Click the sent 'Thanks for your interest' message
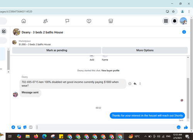Image resolution: width=193 pixels, height=140 pixels. pyautogui.click(x=147, y=116)
